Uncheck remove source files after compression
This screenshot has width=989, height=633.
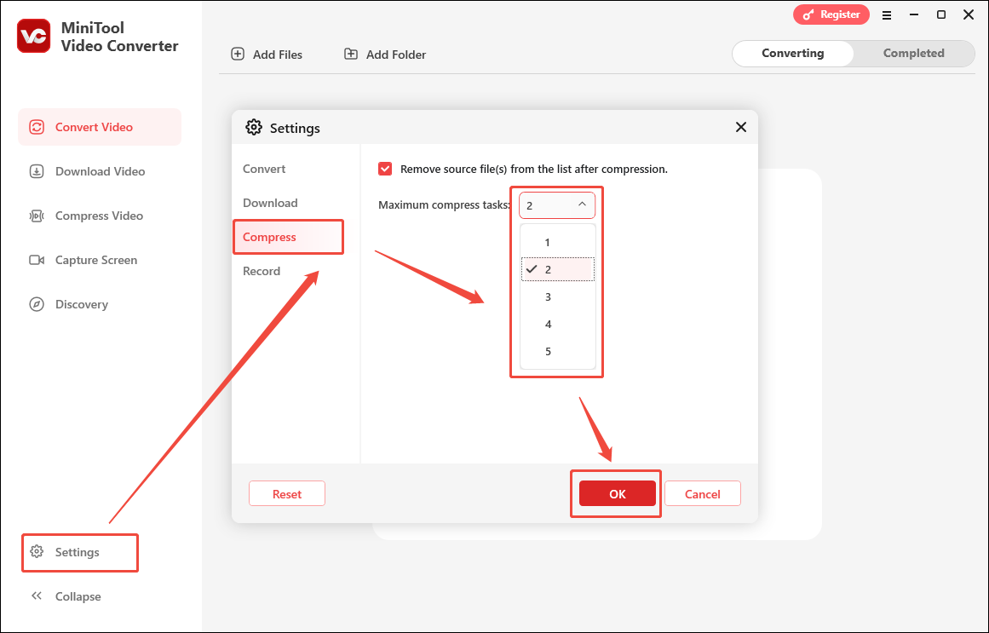385,169
